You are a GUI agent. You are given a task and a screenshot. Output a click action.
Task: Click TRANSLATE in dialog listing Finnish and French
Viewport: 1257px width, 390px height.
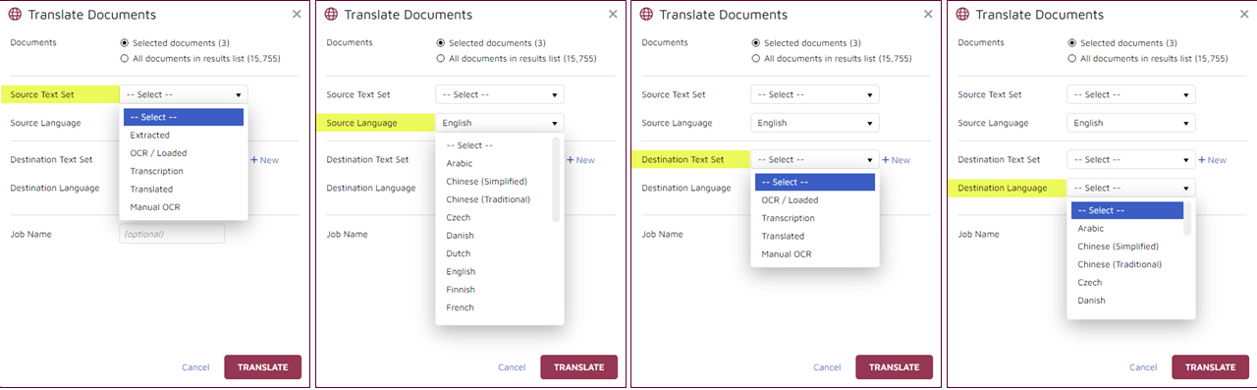(578, 367)
